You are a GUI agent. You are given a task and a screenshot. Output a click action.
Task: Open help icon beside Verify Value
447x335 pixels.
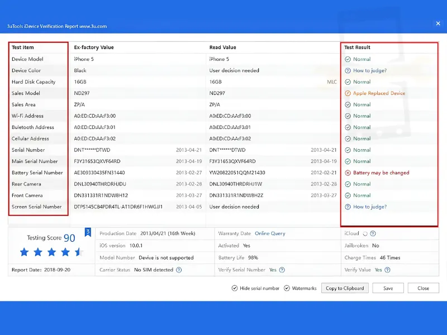(387, 270)
